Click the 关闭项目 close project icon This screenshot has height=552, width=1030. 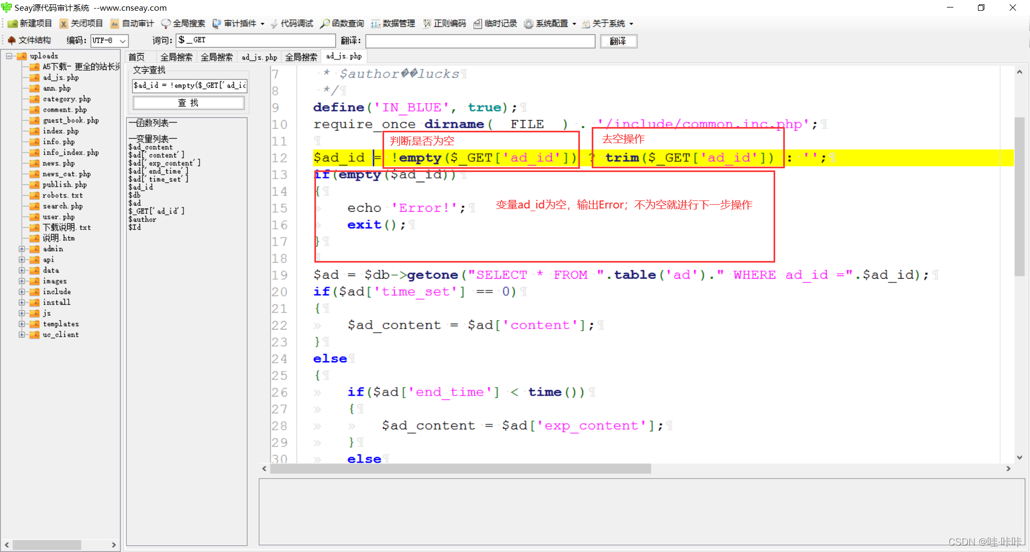click(64, 24)
